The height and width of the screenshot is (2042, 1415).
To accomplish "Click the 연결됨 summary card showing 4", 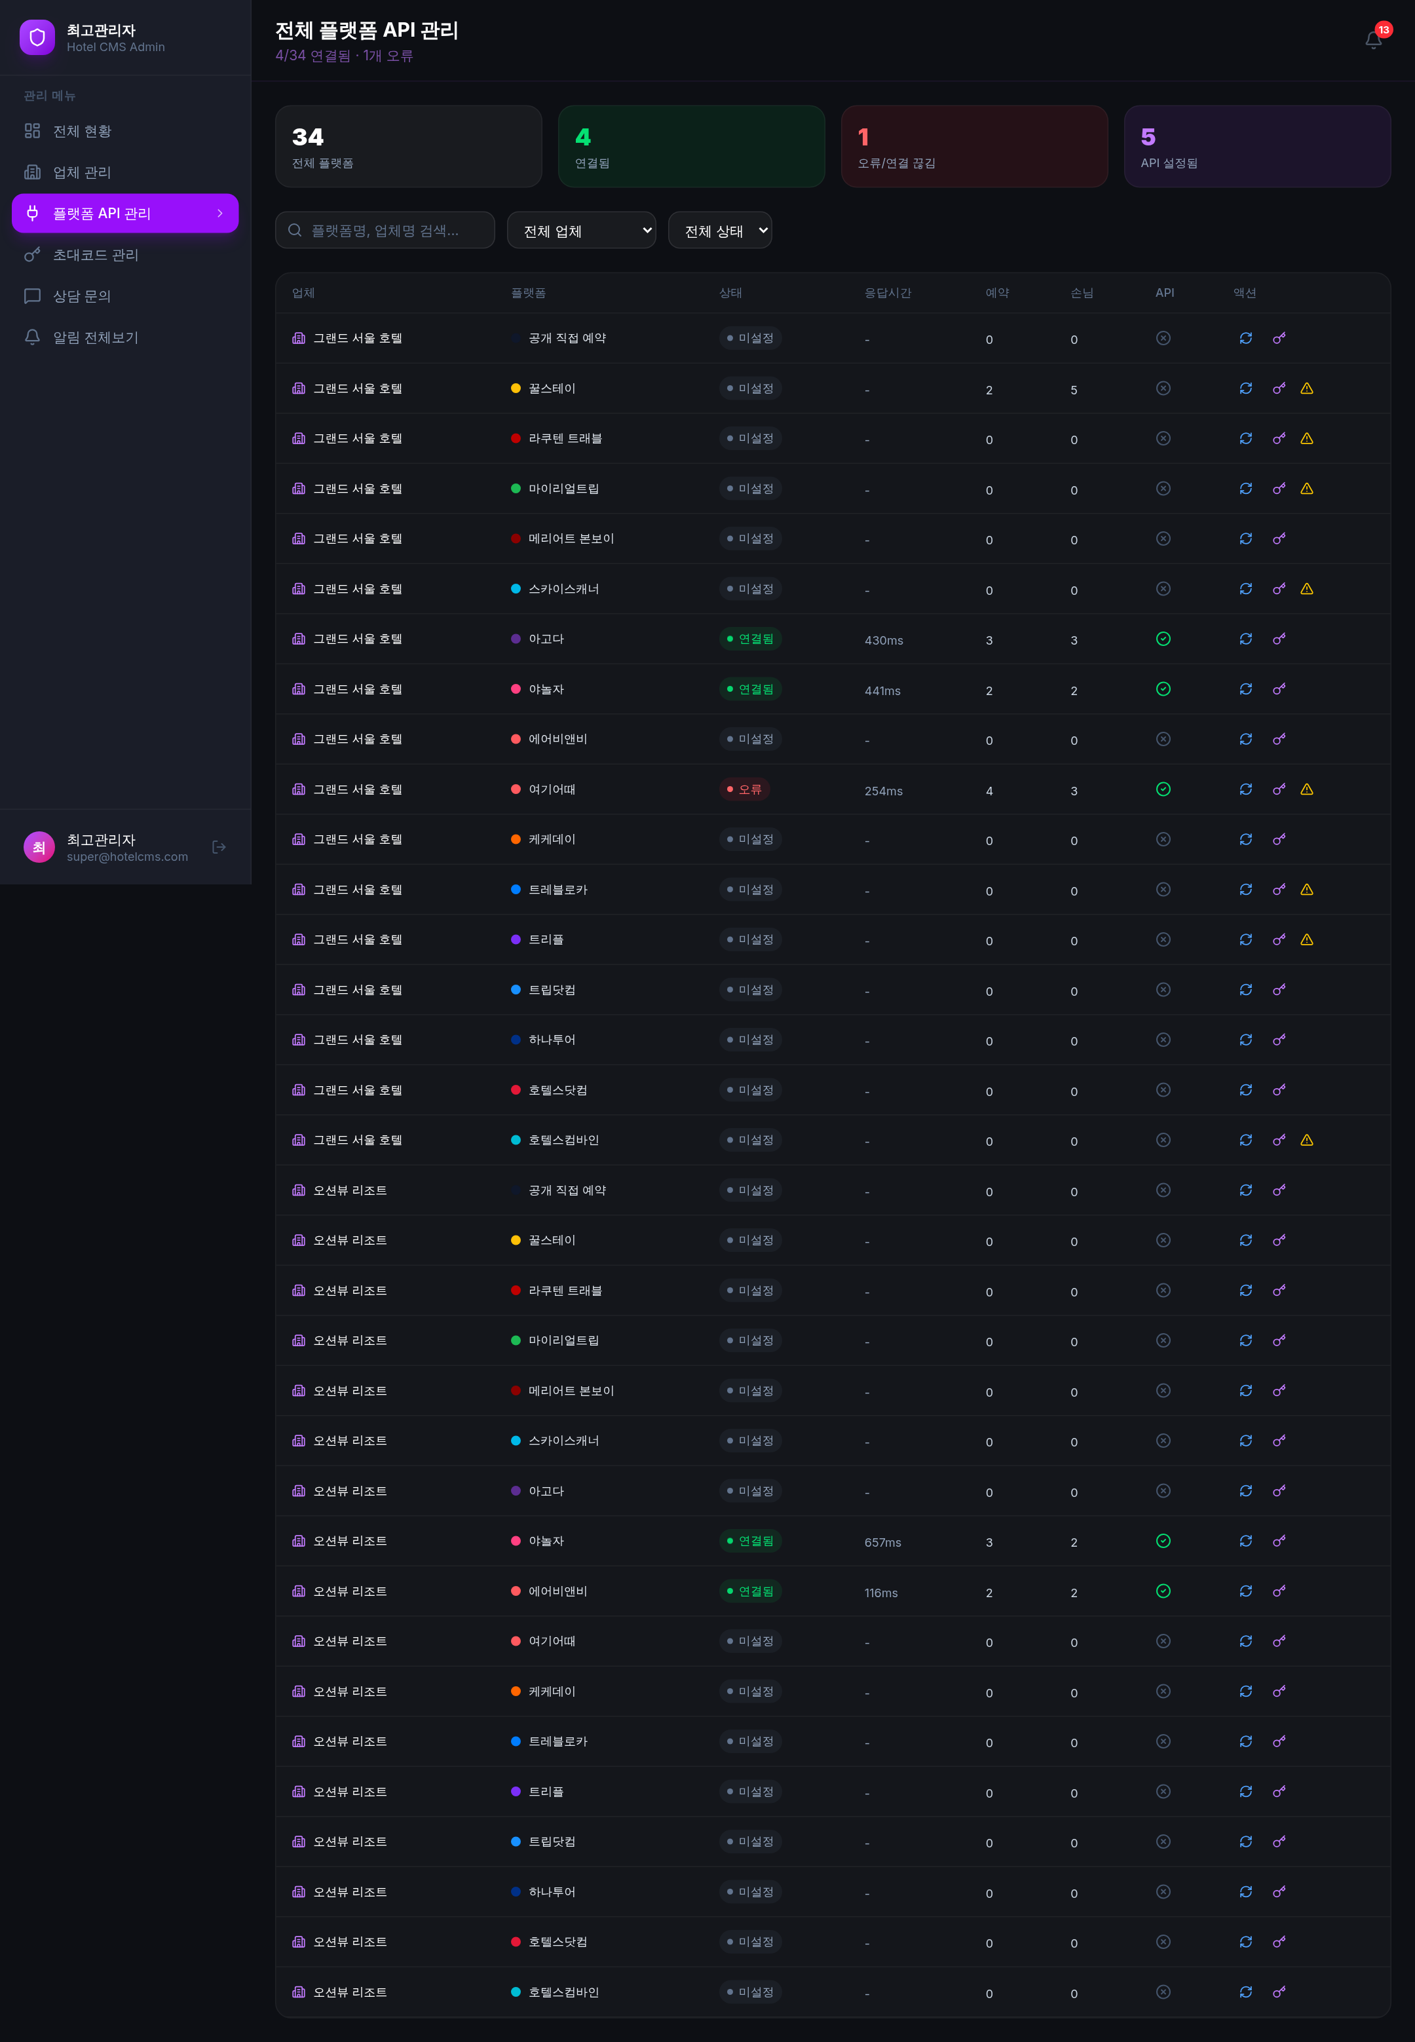I will point(692,146).
